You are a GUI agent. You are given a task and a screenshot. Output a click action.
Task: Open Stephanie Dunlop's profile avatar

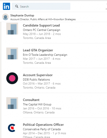(6, 17)
